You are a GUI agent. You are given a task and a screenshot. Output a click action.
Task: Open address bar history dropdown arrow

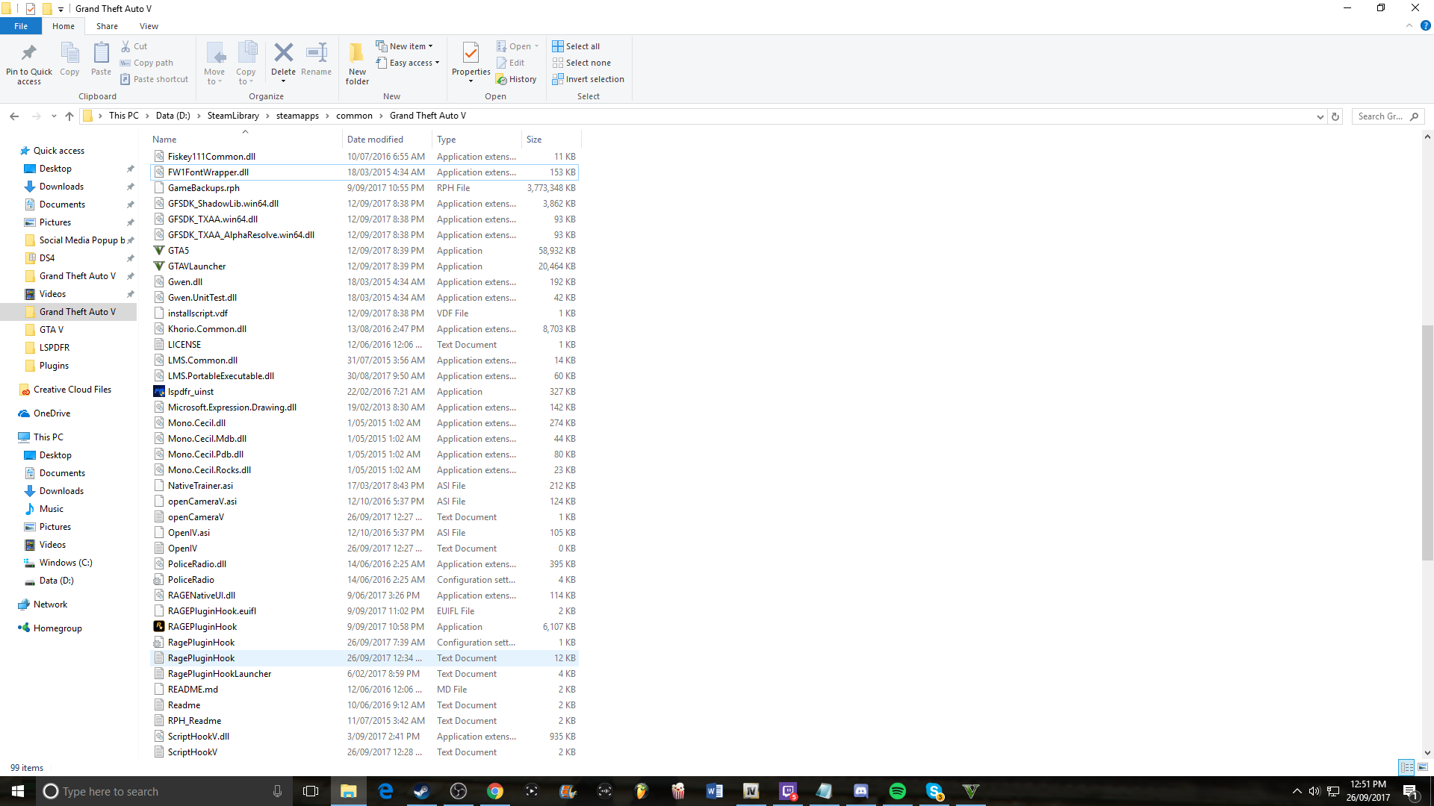(x=1320, y=116)
